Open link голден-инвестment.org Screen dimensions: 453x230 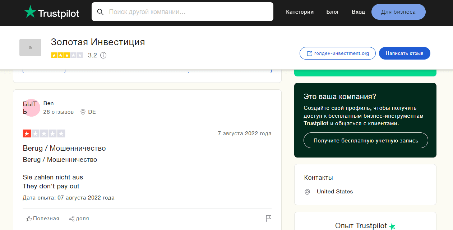(341, 53)
